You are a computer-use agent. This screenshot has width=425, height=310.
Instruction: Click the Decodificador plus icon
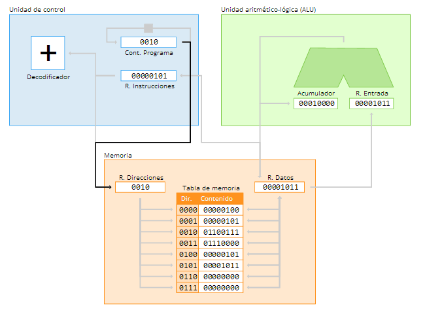coord(48,53)
